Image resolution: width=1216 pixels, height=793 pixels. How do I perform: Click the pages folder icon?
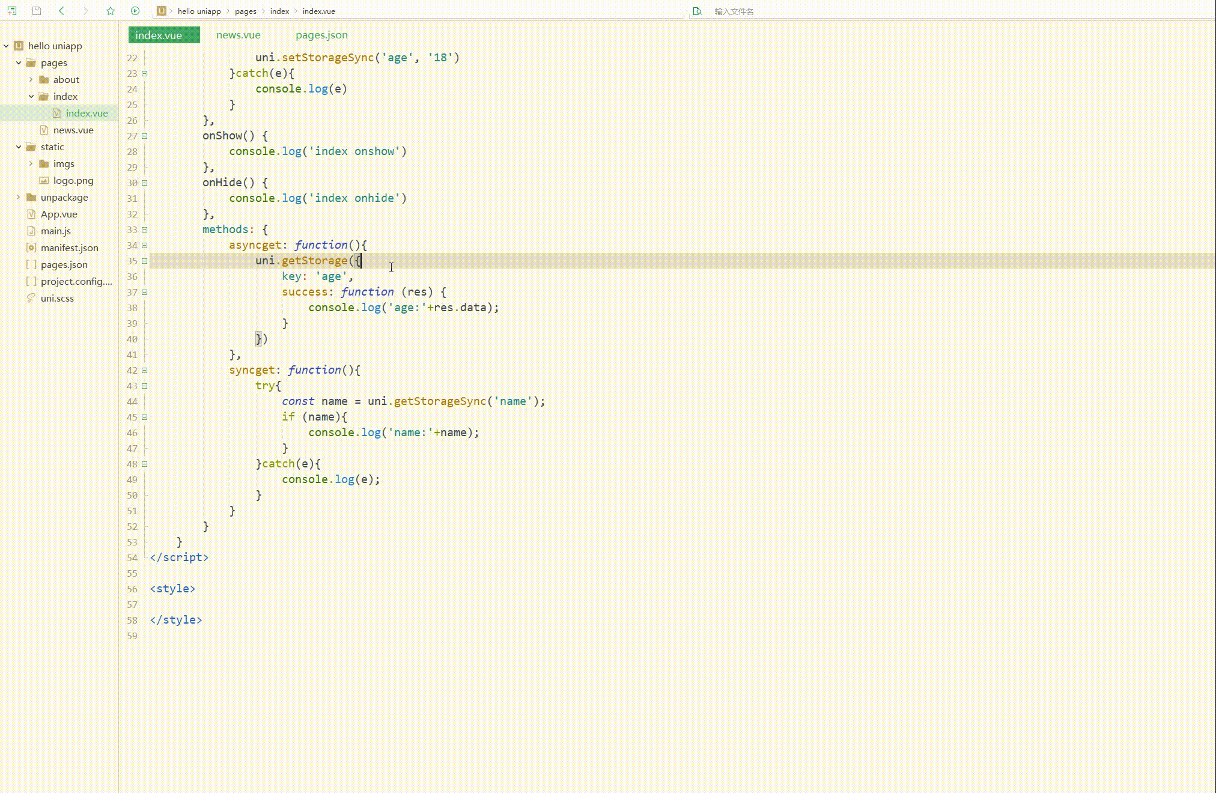31,62
